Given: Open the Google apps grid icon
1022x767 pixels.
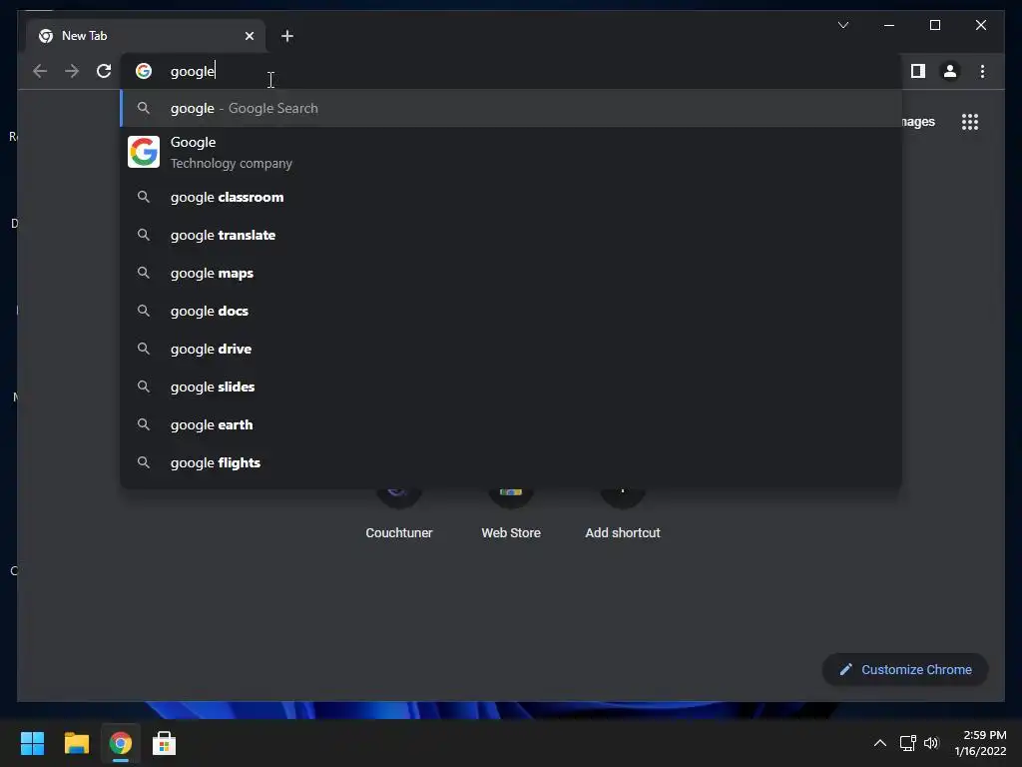Looking at the screenshot, I should pyautogui.click(x=970, y=122).
